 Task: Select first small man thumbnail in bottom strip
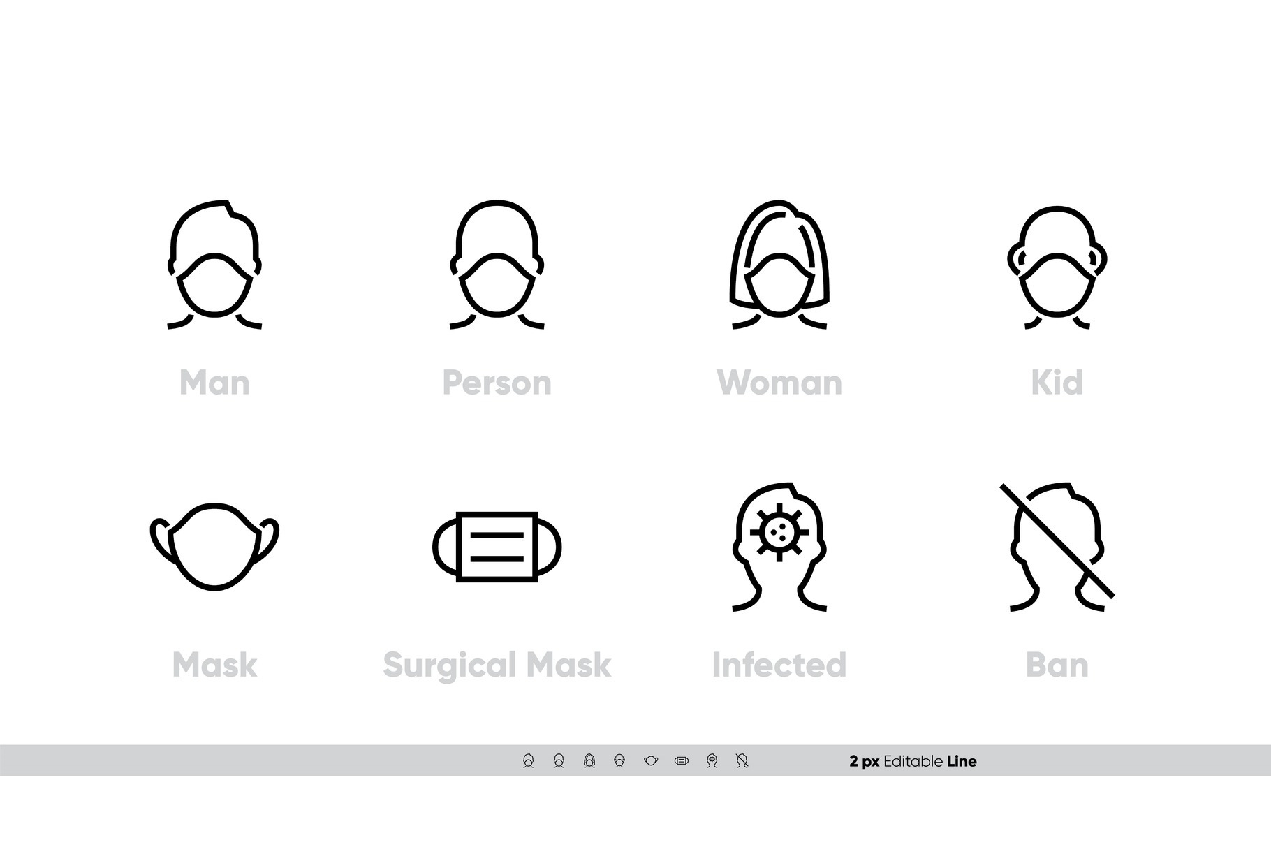528,761
